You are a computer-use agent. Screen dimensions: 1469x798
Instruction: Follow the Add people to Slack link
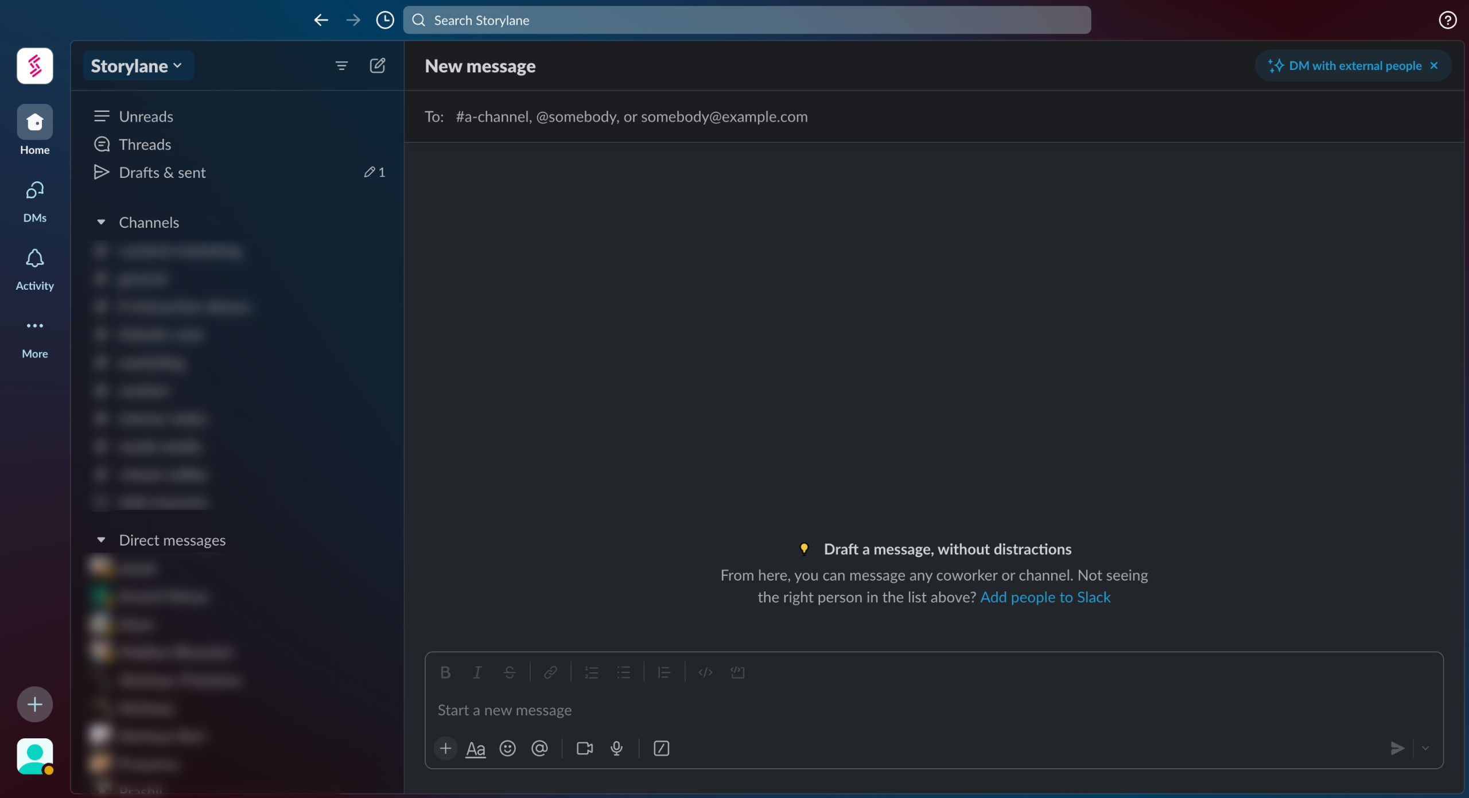point(1045,597)
